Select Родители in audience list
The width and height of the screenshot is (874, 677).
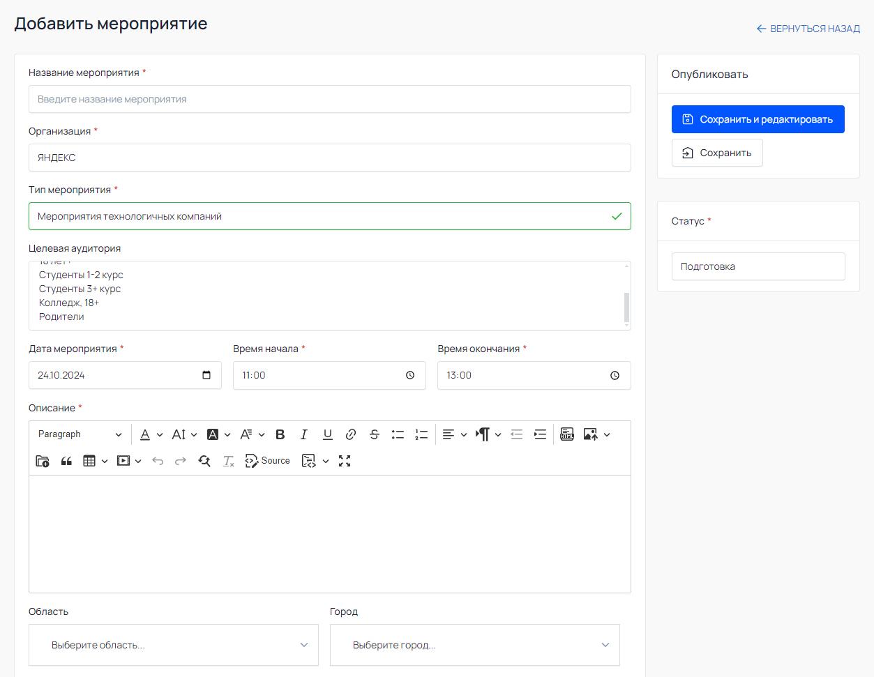61,317
